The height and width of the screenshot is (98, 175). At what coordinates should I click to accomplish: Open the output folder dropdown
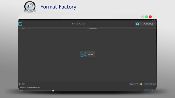pyautogui.click(x=35, y=91)
